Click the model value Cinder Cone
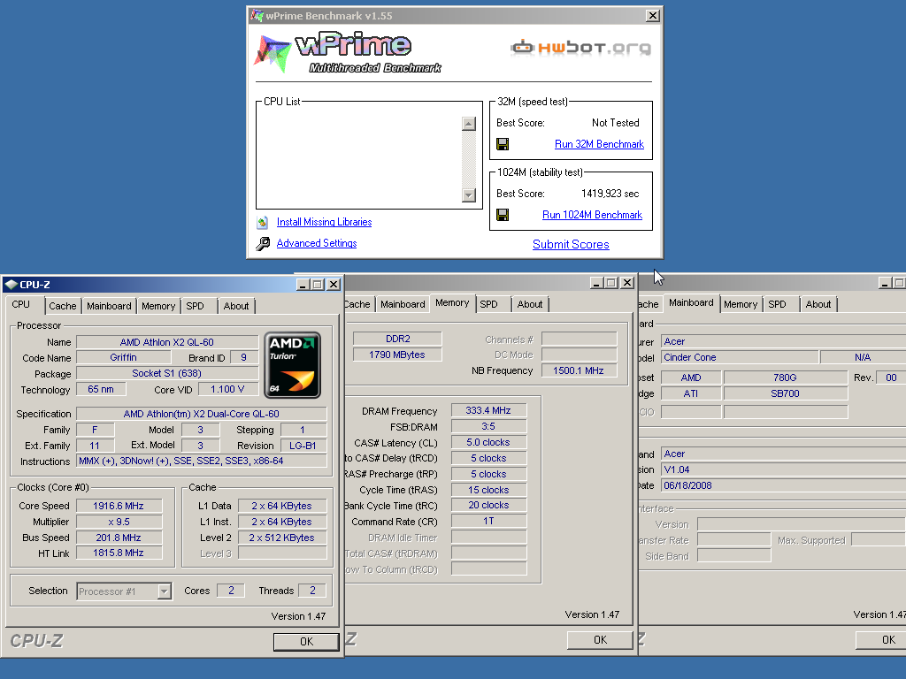This screenshot has height=679, width=906. (x=740, y=357)
